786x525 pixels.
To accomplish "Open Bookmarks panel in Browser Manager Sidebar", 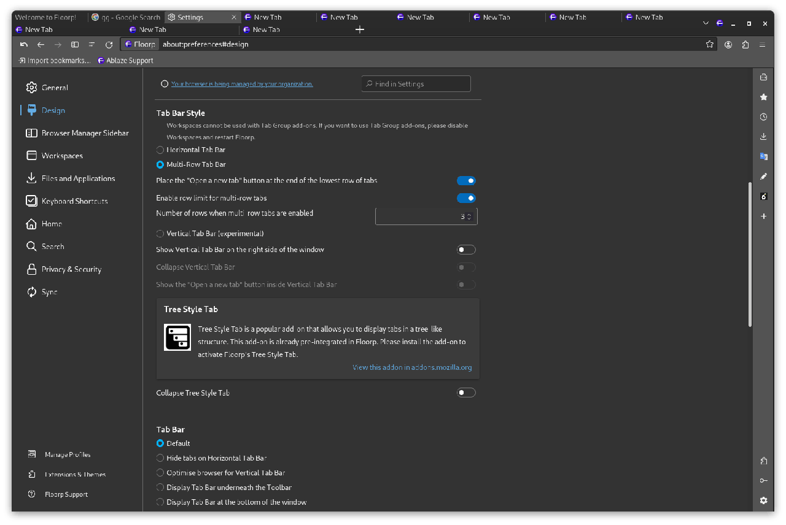I will (x=763, y=97).
